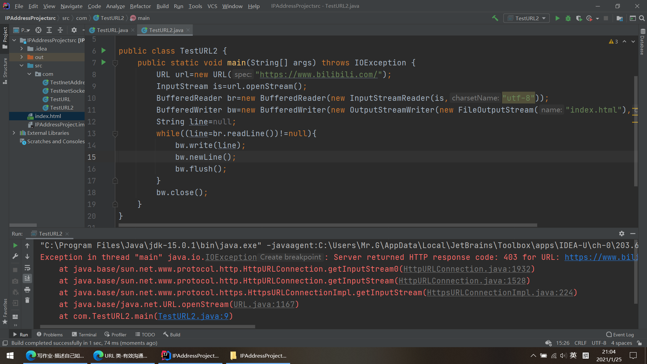The width and height of the screenshot is (647, 364).
Task: Toggle Project tool window side tab
Action: pos(5,38)
